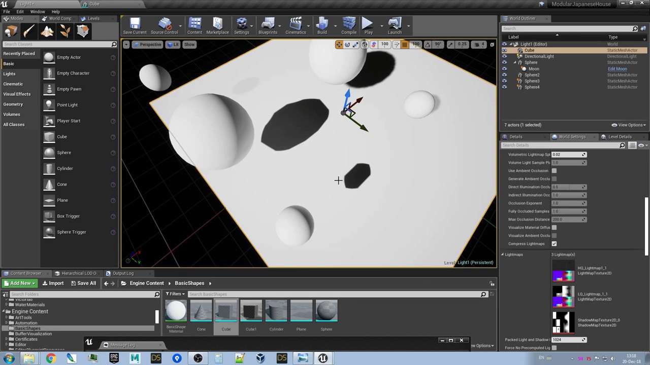Viewport: 650px width, 365px height.
Task: Click Show button in viewport
Action: pos(189,45)
